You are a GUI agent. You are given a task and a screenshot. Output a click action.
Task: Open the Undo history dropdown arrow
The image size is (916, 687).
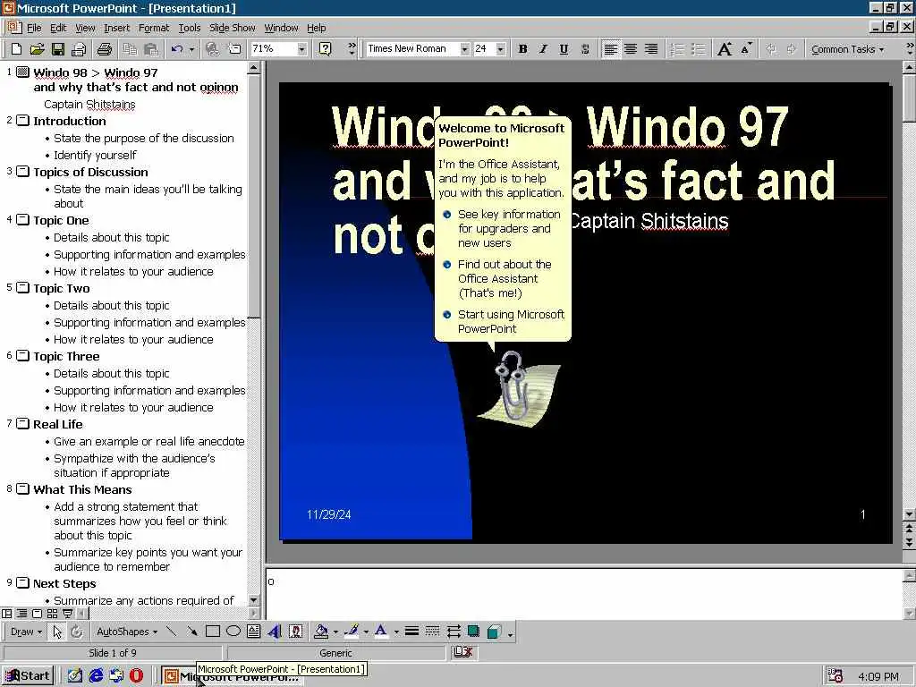191,49
